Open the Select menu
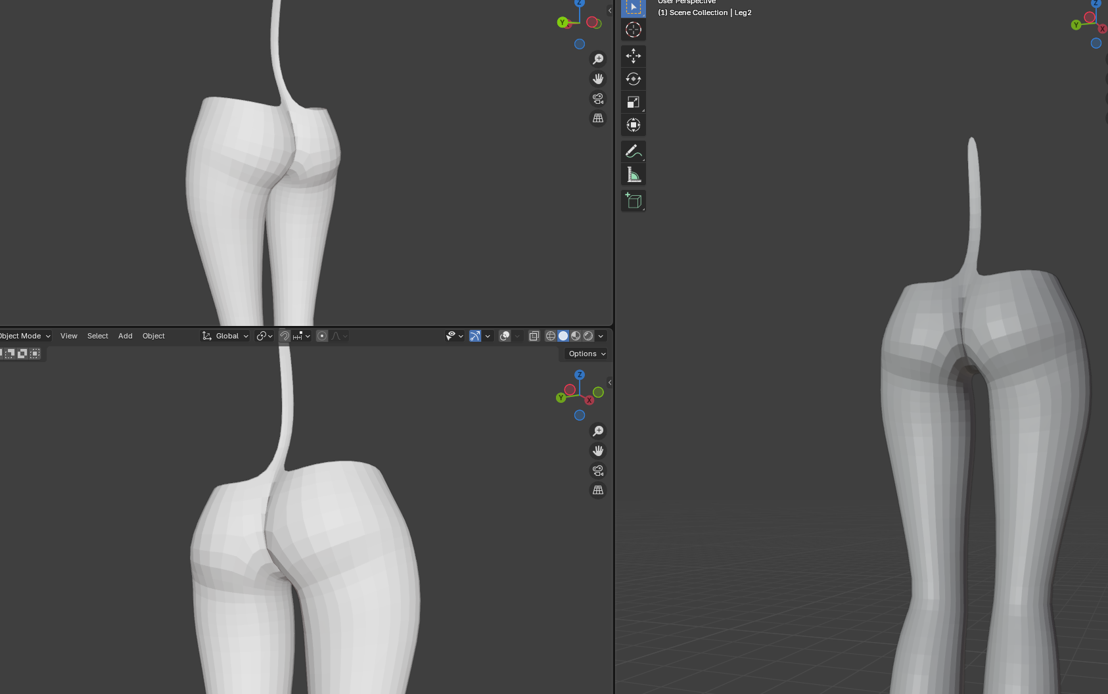This screenshot has width=1108, height=694. click(x=98, y=336)
